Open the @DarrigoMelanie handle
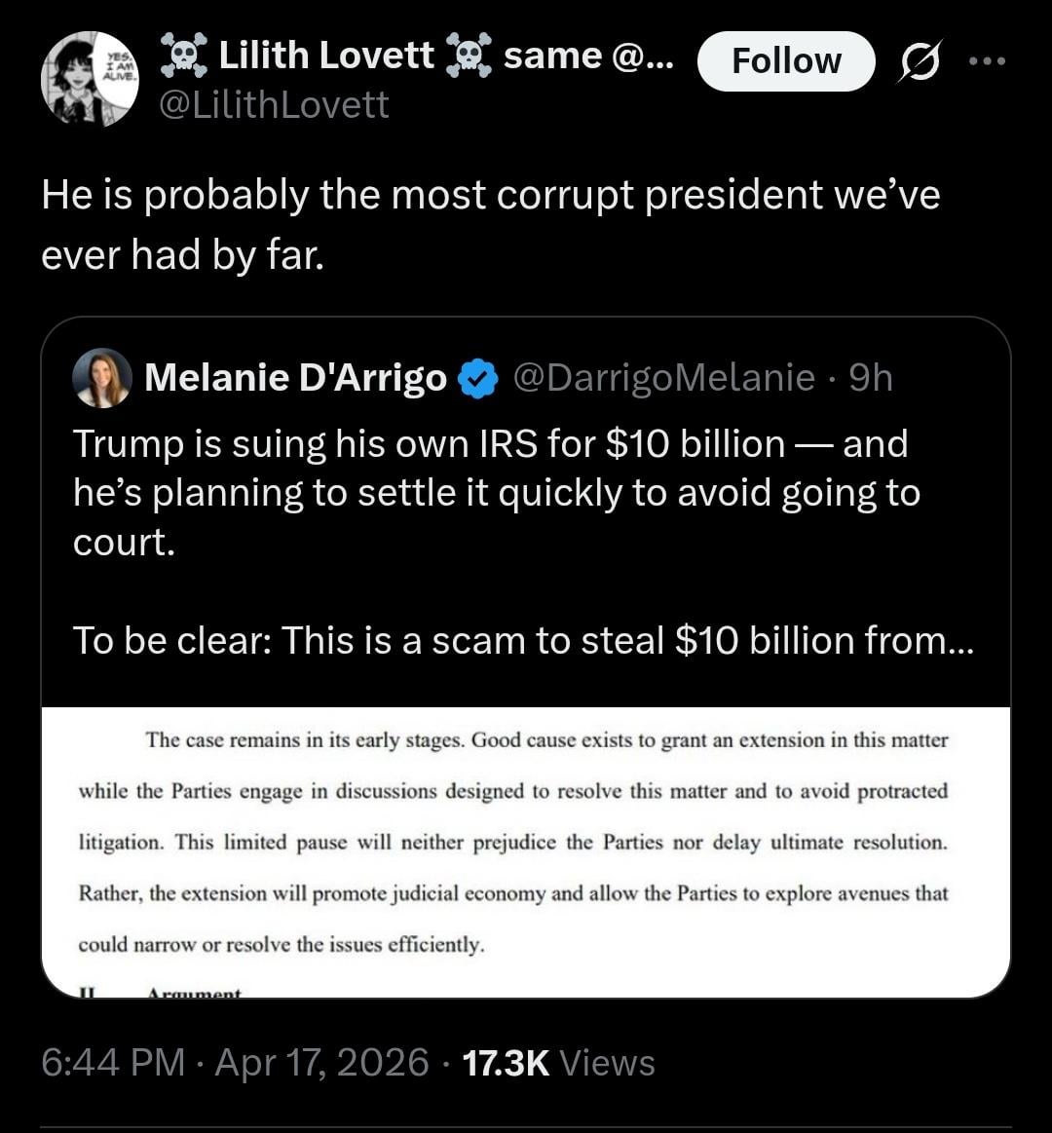The image size is (1052, 1133). 663,377
